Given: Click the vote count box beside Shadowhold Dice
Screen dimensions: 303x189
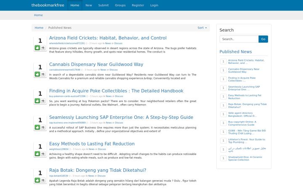Looking at the screenshot, I should [x=223, y=158].
